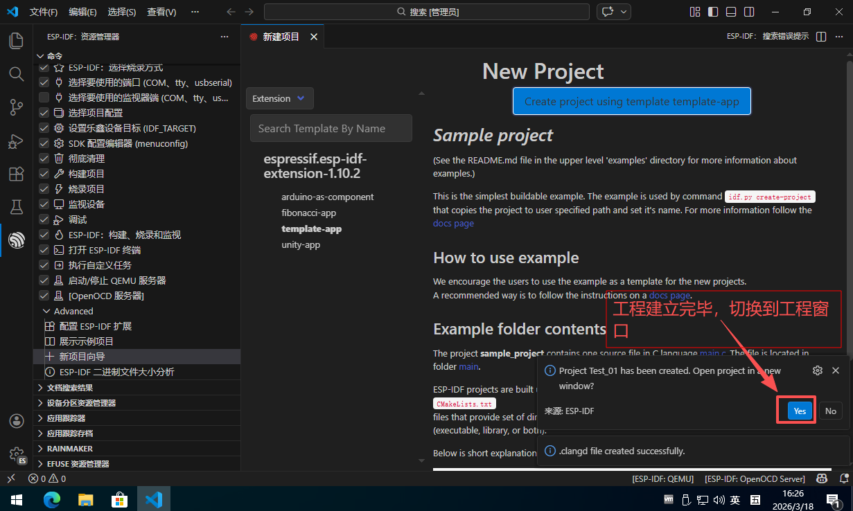Expand the 应用跟踪存档 section

[x=137, y=433]
